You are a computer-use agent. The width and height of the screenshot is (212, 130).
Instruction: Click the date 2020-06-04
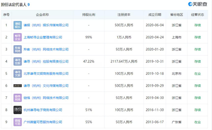coord(155,25)
